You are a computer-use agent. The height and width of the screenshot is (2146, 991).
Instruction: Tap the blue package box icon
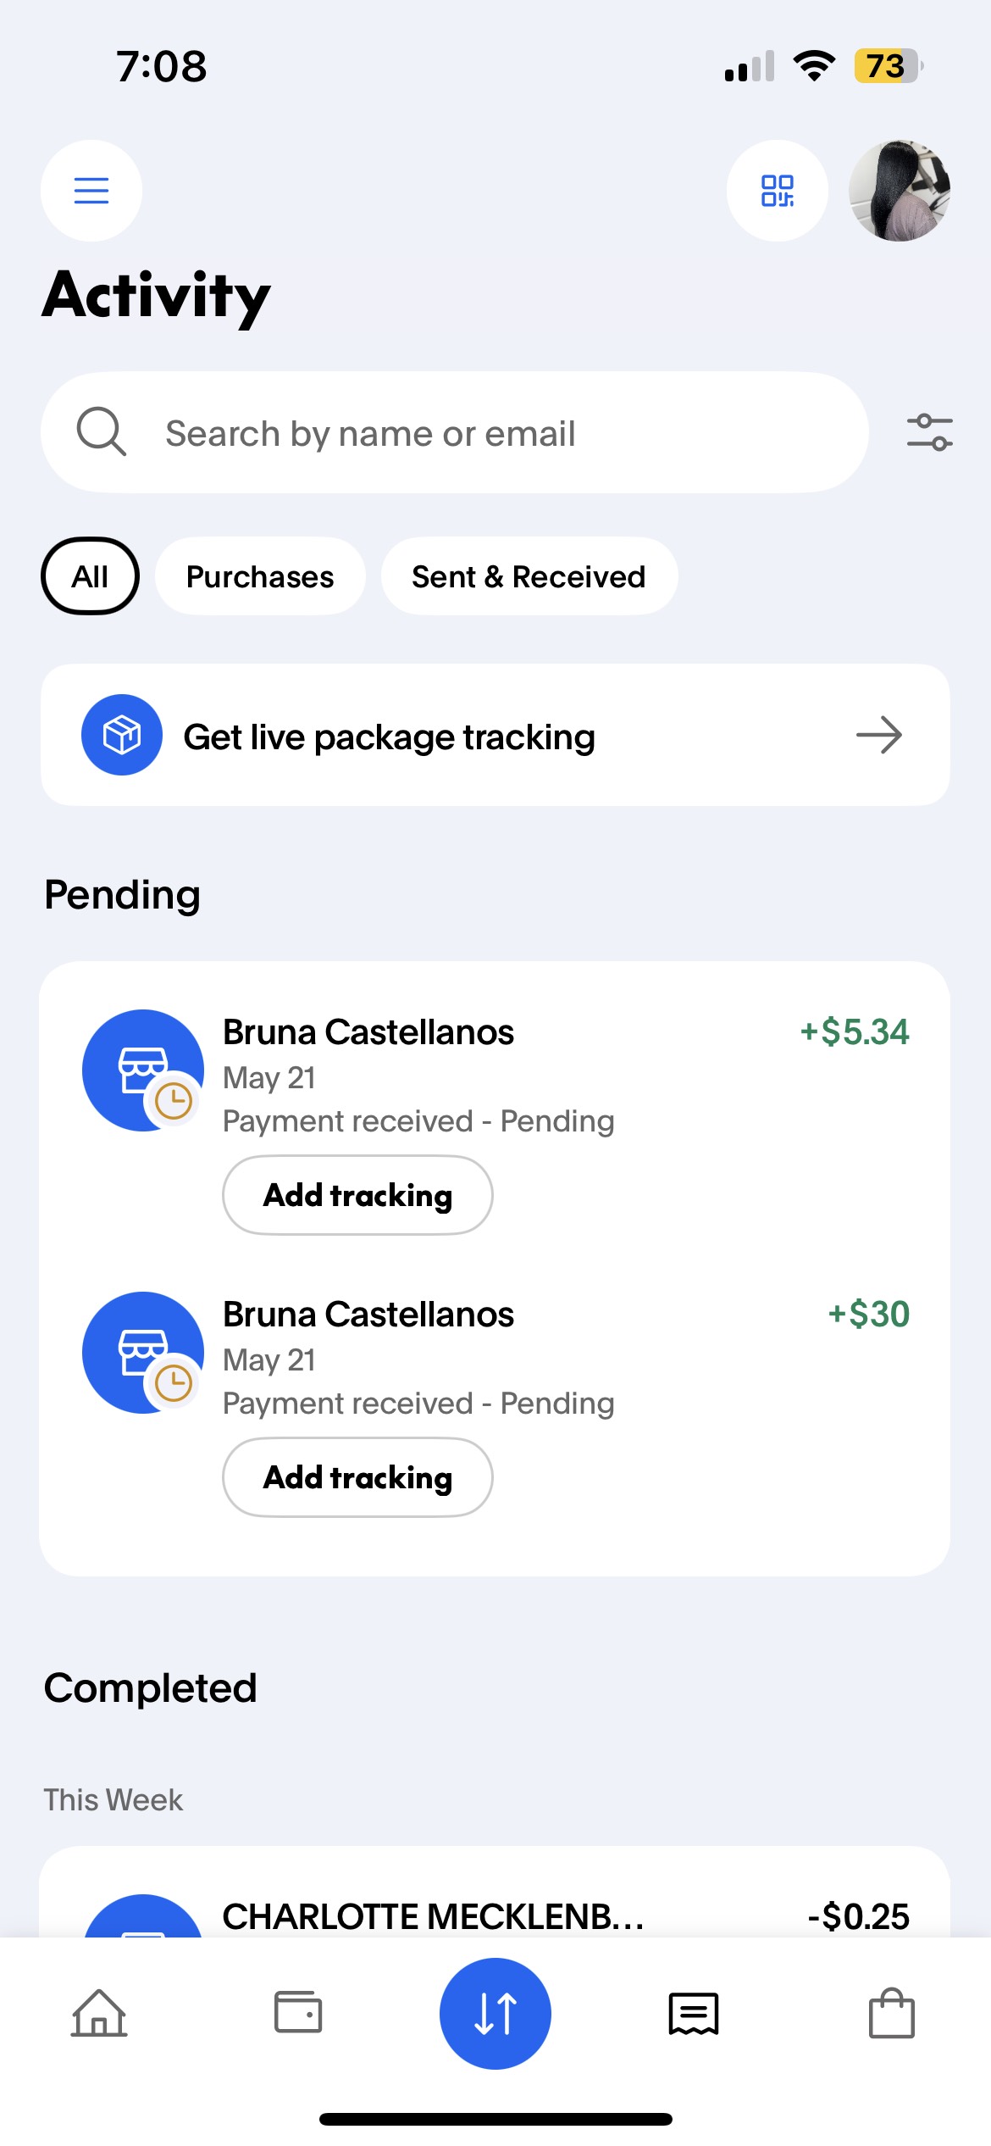(x=122, y=735)
